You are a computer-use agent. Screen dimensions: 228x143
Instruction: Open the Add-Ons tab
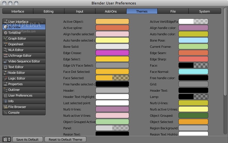111,11
